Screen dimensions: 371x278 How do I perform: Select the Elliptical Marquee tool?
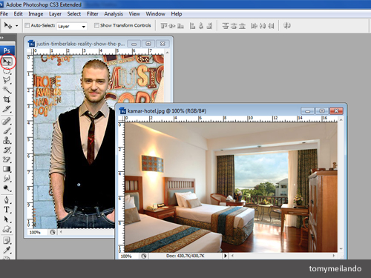pyautogui.click(x=7, y=70)
